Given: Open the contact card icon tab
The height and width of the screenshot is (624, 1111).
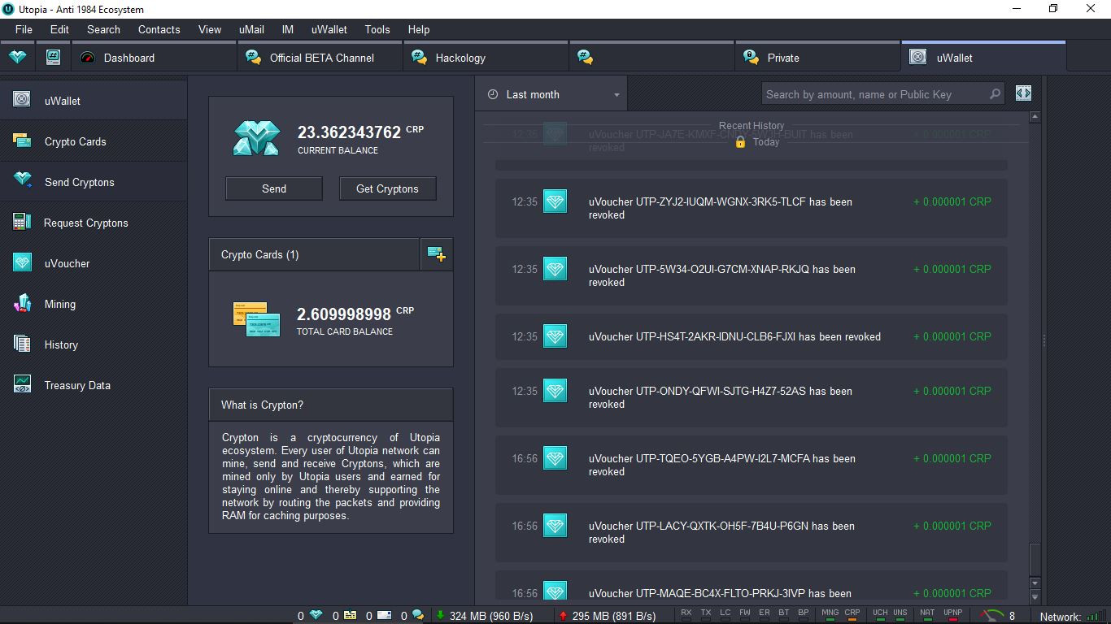Looking at the screenshot, I should 53,58.
